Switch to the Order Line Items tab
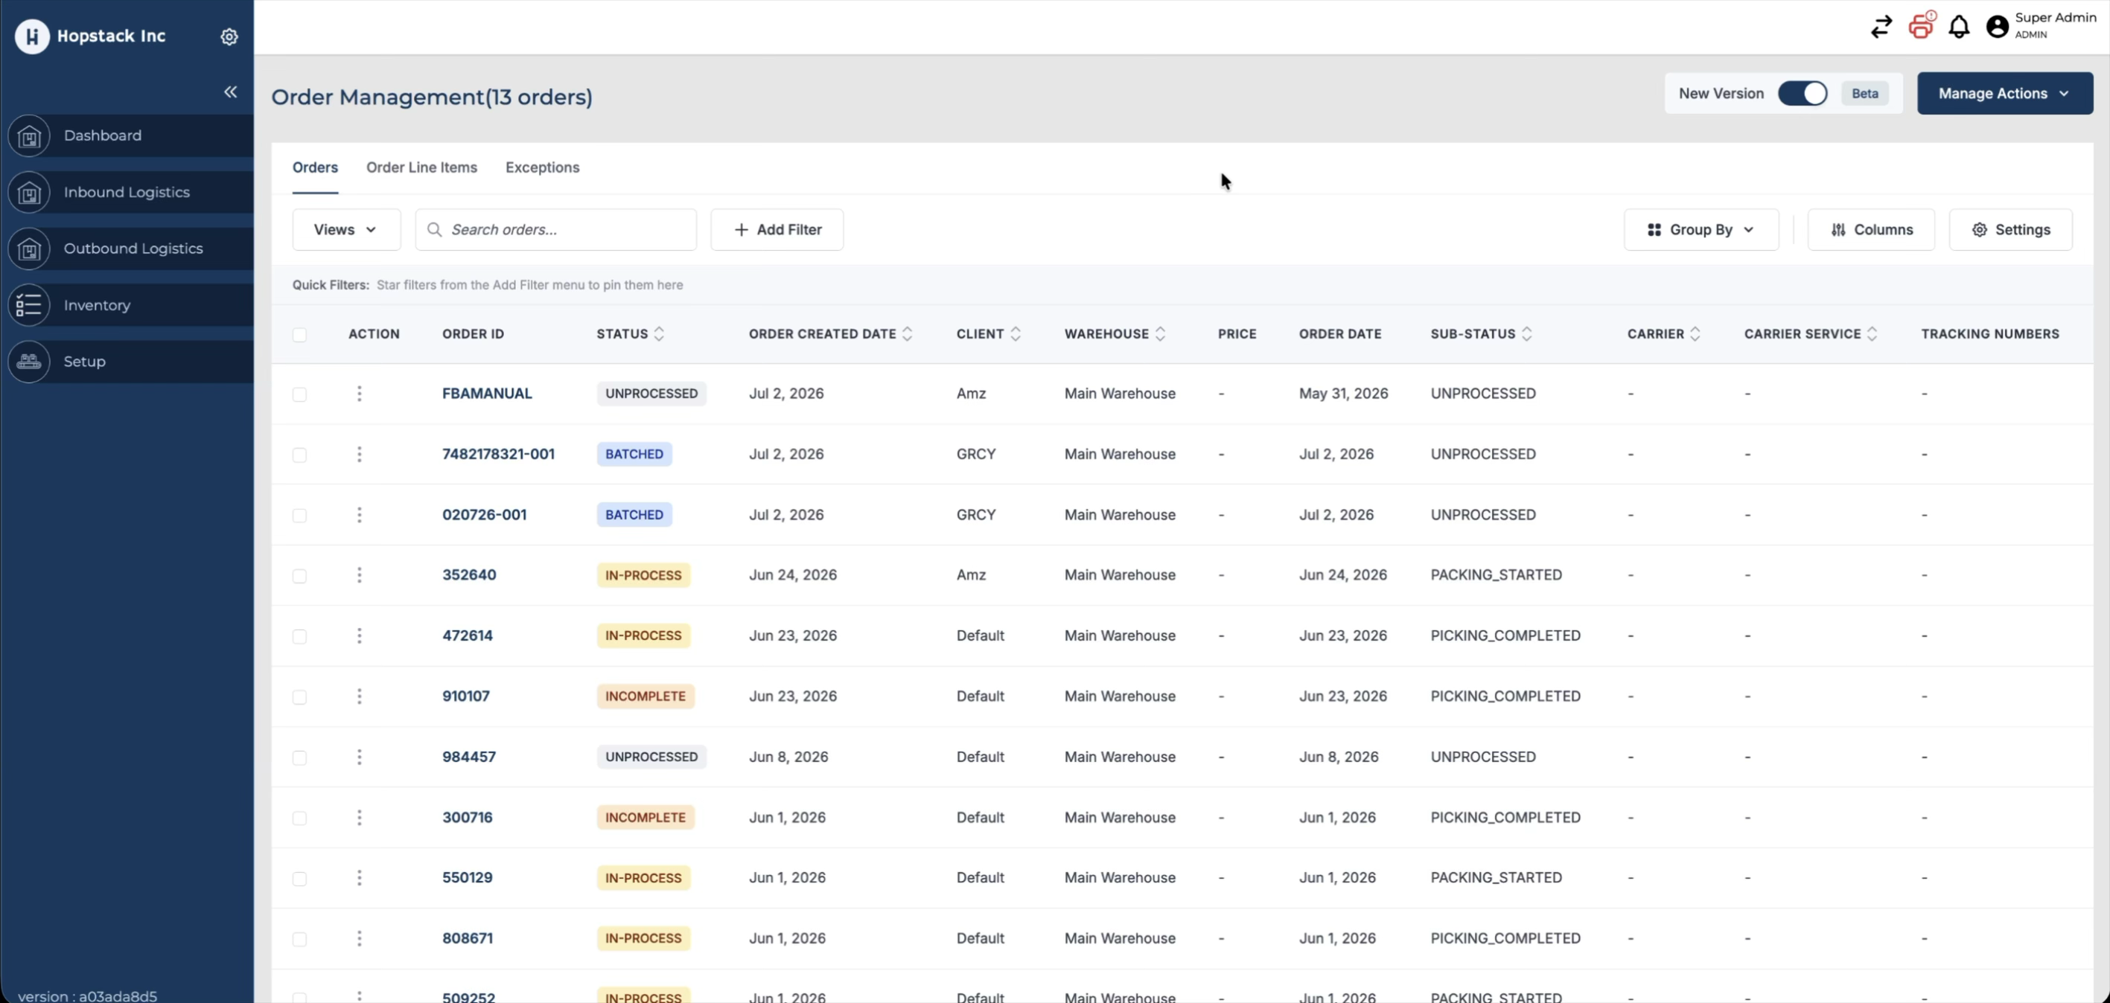 point(422,168)
